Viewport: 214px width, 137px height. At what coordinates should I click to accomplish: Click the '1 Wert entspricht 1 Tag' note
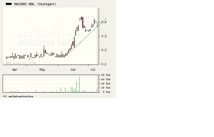coord(20,63)
